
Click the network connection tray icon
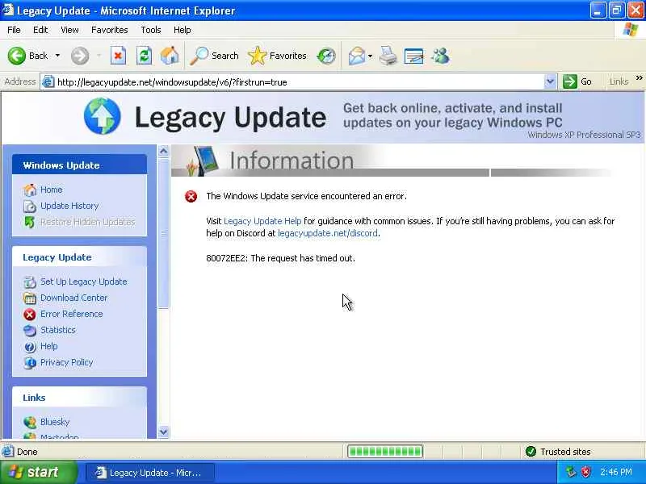pyautogui.click(x=571, y=472)
